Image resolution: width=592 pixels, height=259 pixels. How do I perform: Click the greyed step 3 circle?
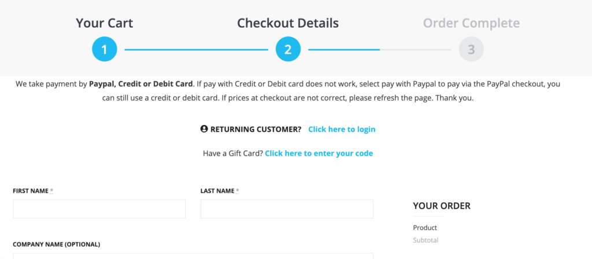point(471,50)
